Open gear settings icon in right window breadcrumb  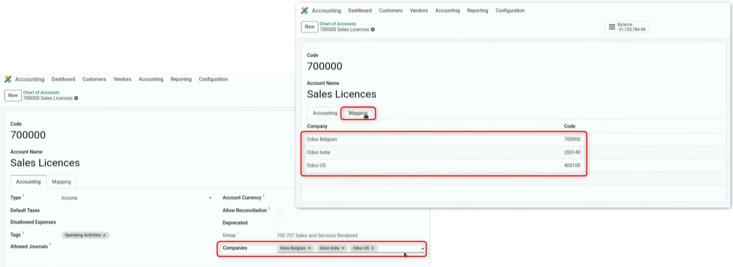pyautogui.click(x=373, y=29)
